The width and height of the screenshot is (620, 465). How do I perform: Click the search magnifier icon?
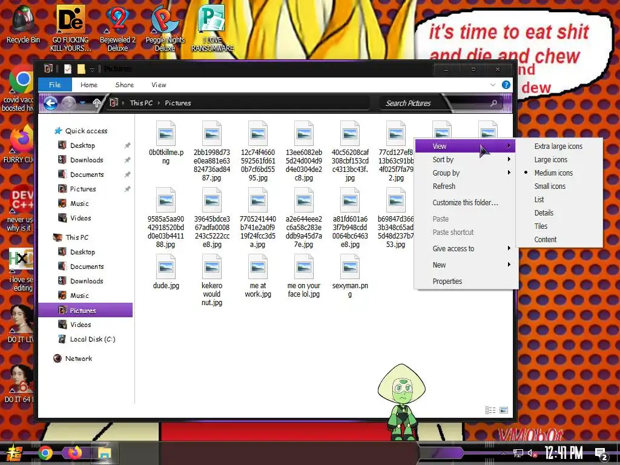coord(493,103)
